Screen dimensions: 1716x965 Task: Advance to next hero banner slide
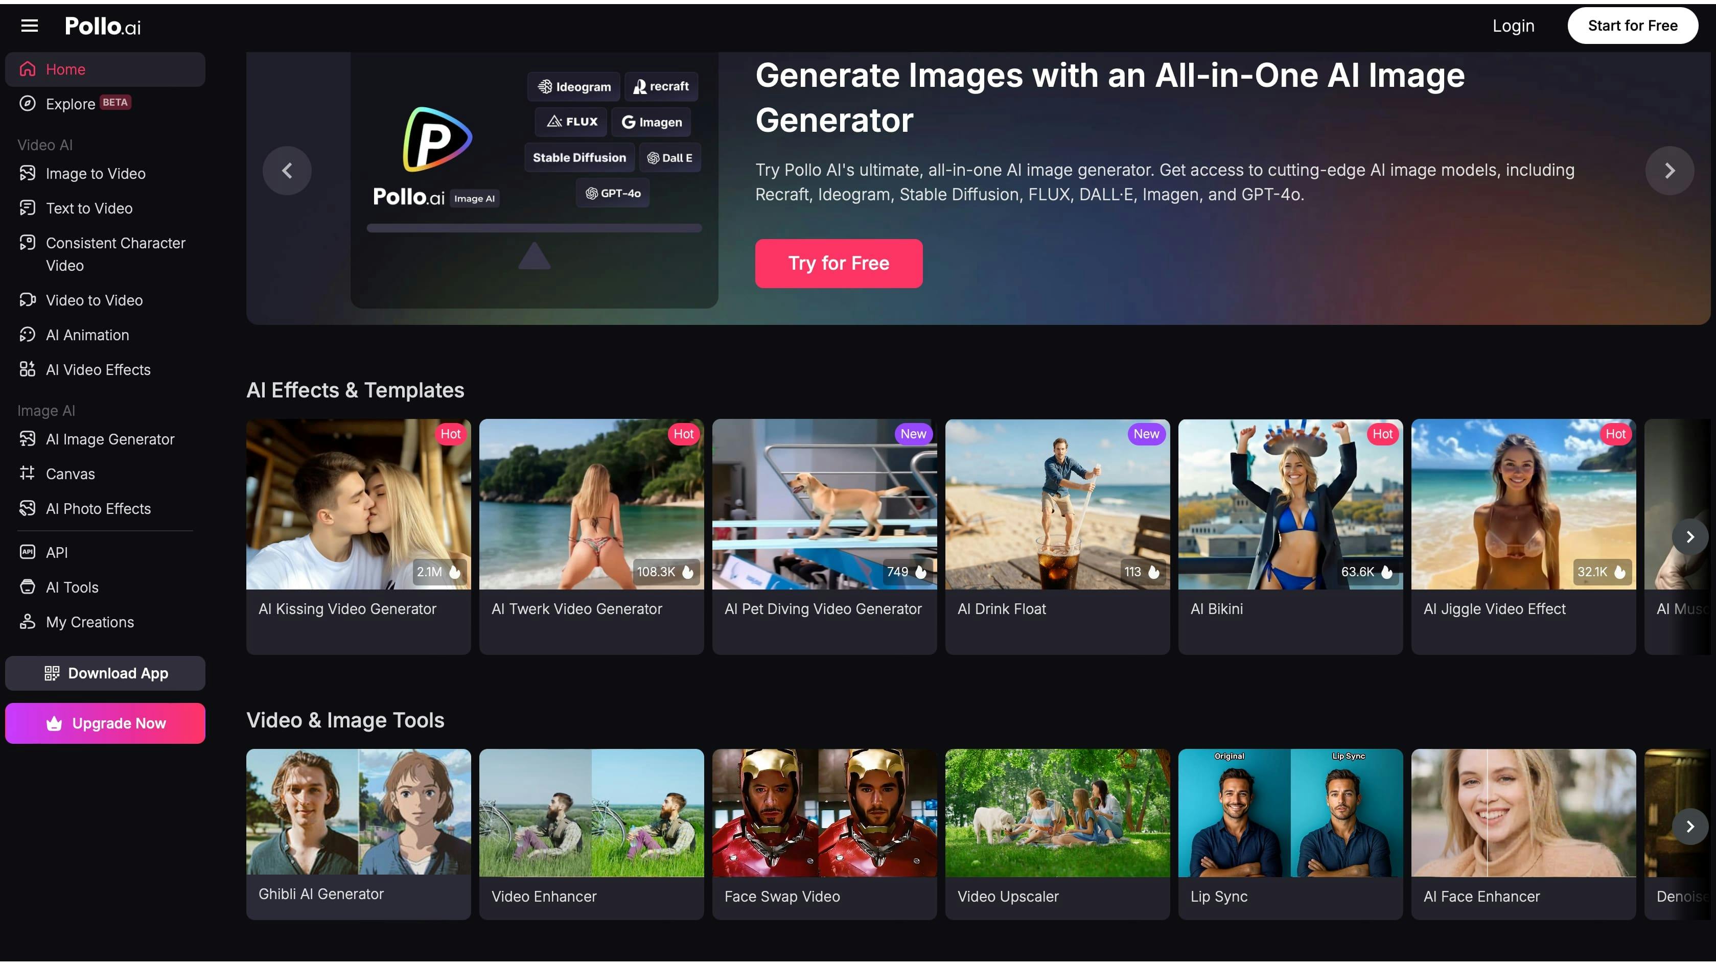click(1669, 171)
